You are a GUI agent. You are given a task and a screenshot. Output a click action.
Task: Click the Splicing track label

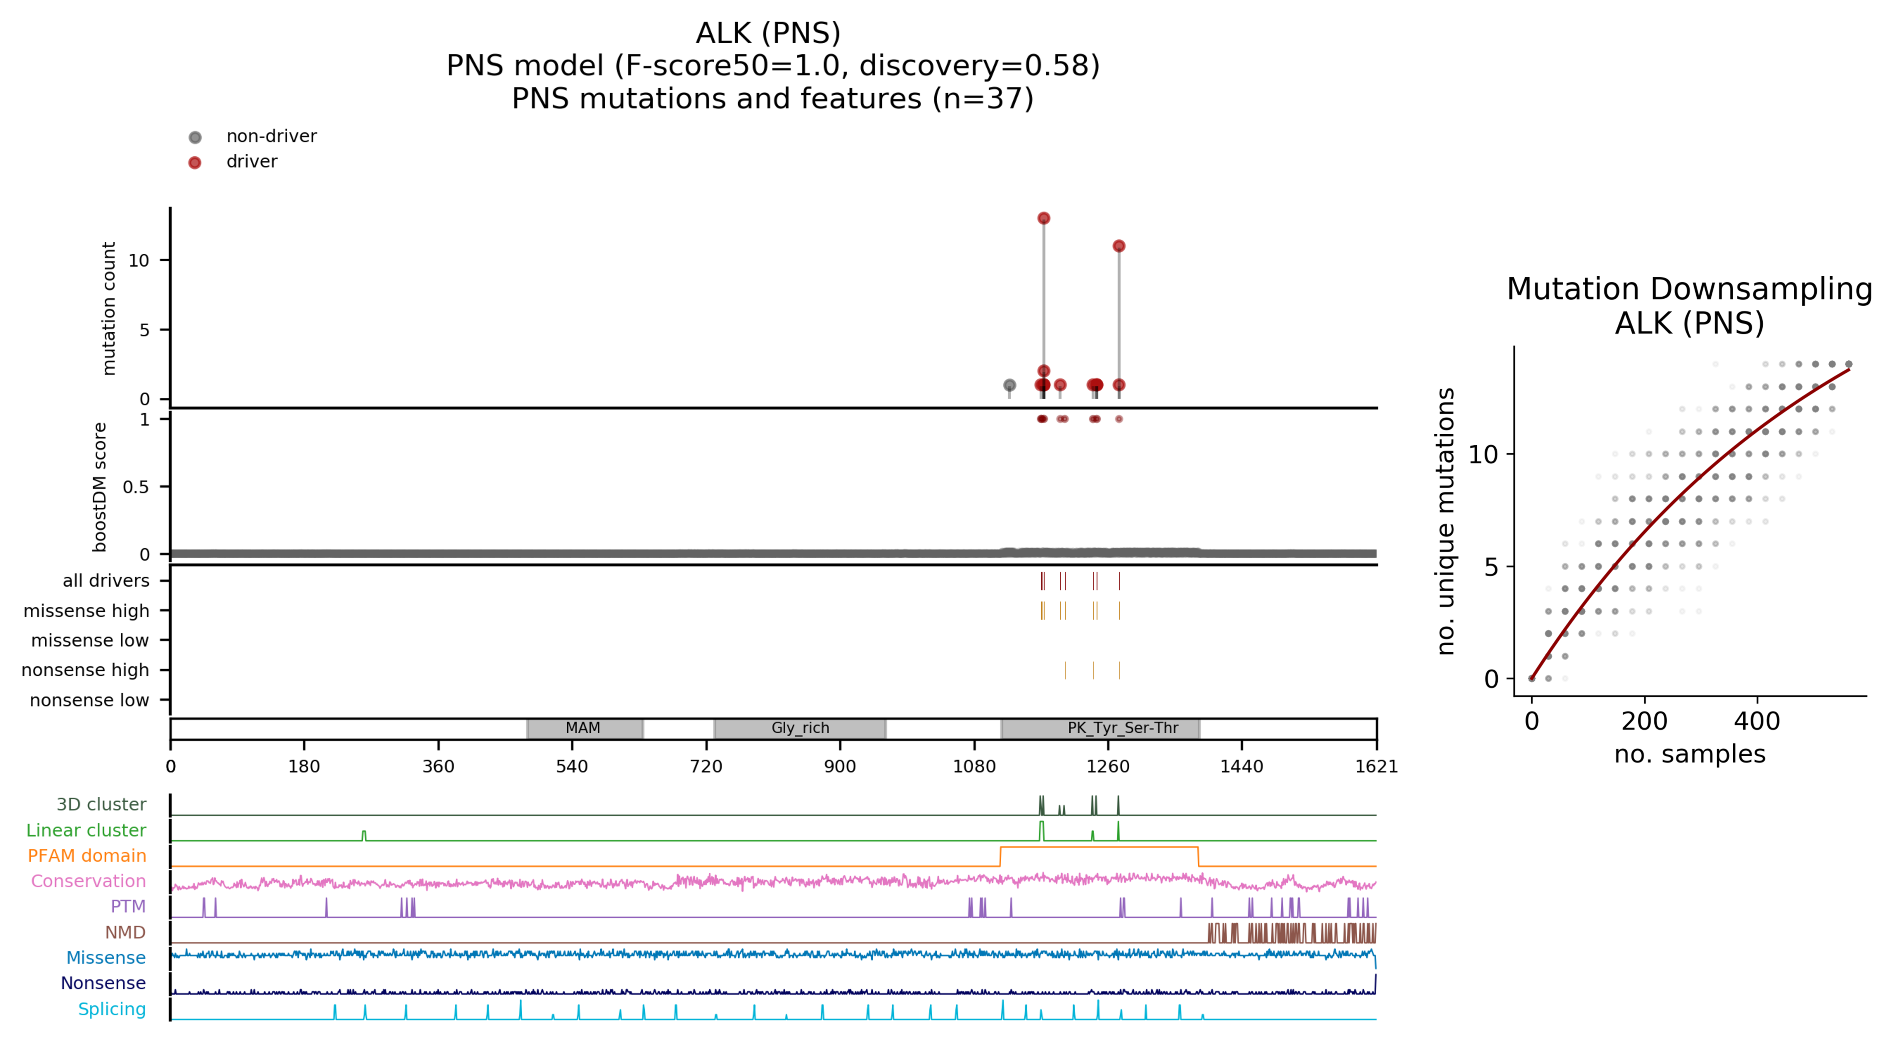111,1009
